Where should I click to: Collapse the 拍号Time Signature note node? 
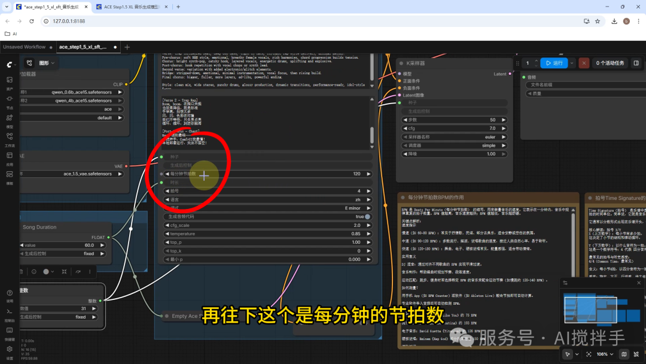[x=590, y=198]
